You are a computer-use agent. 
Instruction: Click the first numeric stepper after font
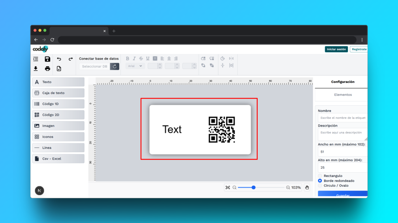tap(155, 66)
